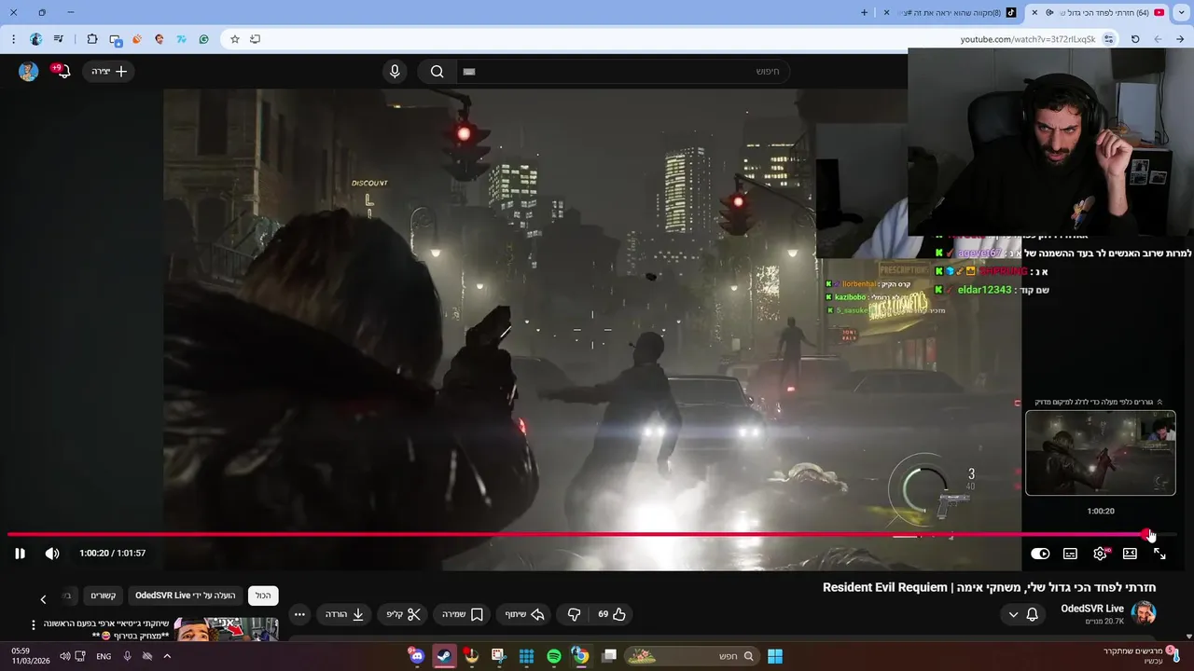
Task: Click the YouTube search input field
Action: 623,72
